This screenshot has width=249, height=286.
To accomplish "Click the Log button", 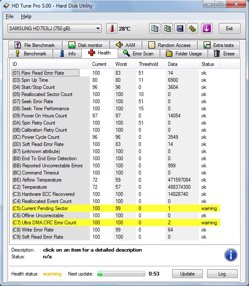I will tap(222, 274).
